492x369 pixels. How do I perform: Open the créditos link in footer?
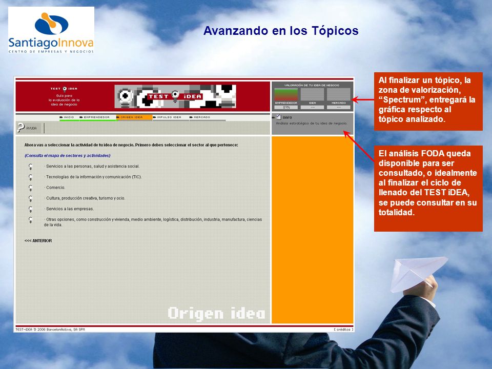(343, 330)
